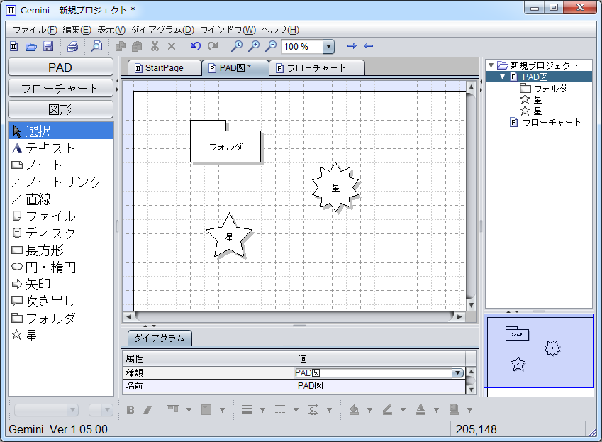The height and width of the screenshot is (442, 602).
Task: Click the line color pen icon
Action: [387, 410]
